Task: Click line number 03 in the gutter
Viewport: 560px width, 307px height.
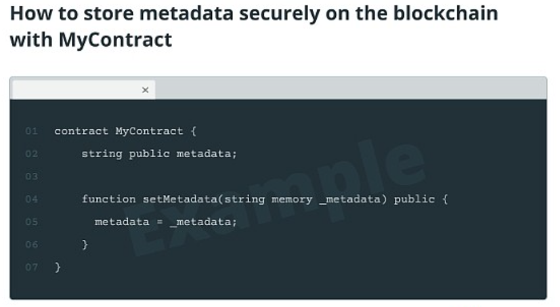Action: [31, 177]
